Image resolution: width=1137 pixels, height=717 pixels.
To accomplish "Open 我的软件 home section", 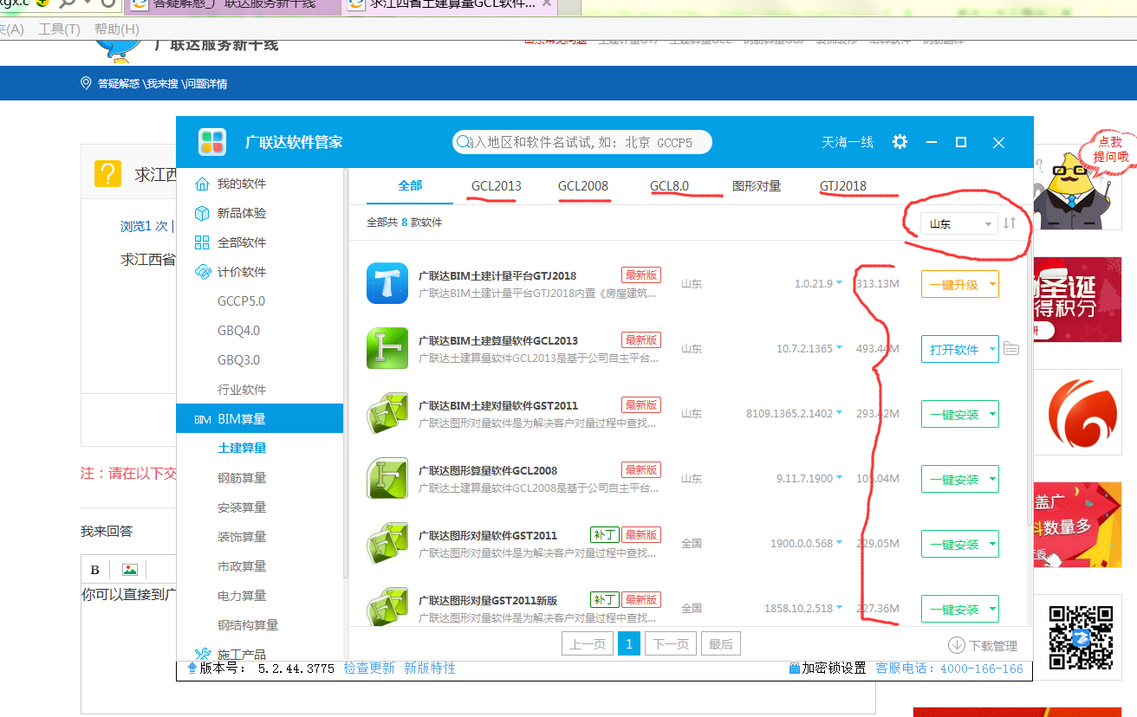I will pos(231,184).
